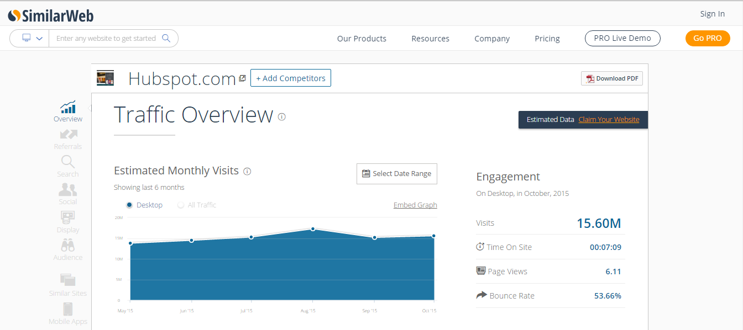743x330 pixels.
Task: Open the Search sidebar section
Action: pos(68,167)
